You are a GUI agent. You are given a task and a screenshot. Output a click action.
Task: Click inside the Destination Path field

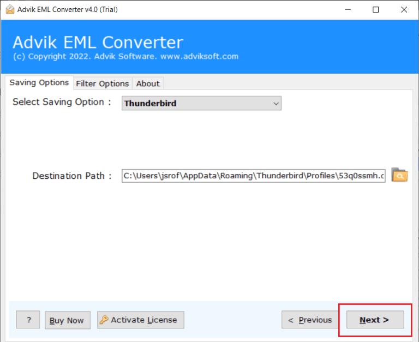coord(253,176)
